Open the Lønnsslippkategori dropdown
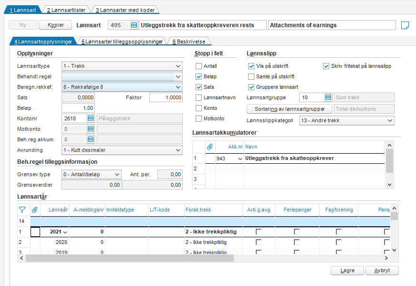Screen dimensions: 416x286 click(390, 121)
